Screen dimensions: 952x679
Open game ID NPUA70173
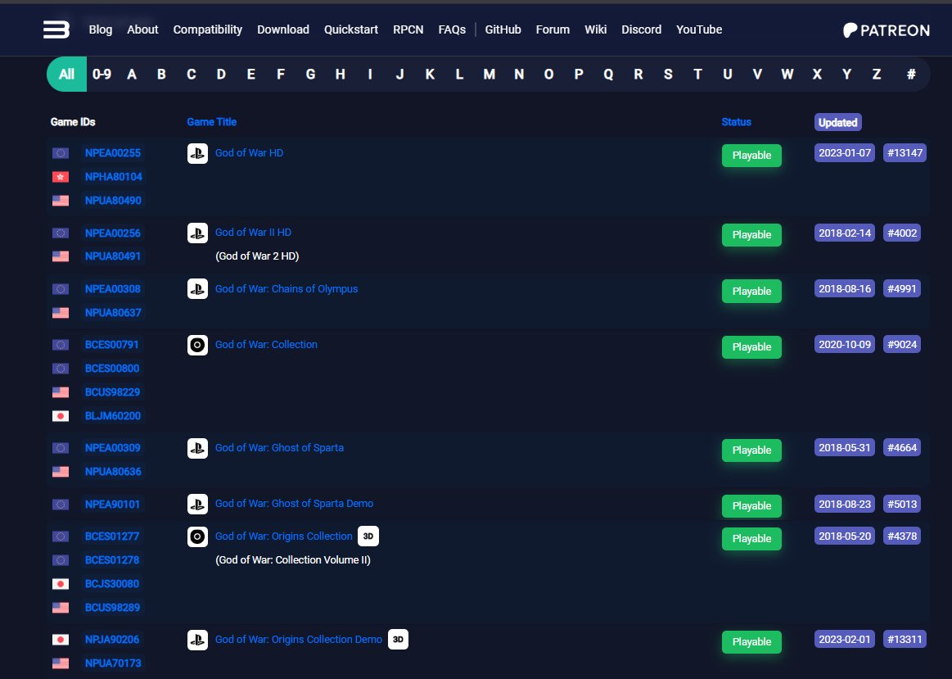pyautogui.click(x=113, y=663)
